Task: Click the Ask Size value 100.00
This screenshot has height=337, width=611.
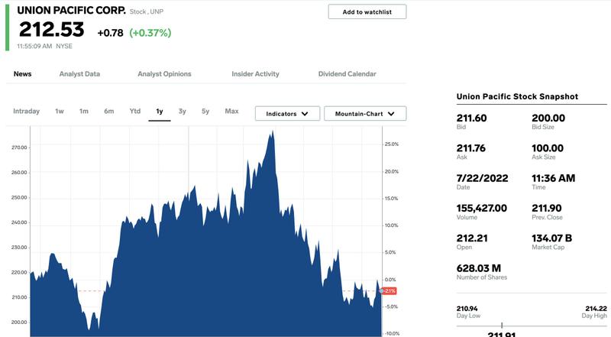Action: point(548,148)
